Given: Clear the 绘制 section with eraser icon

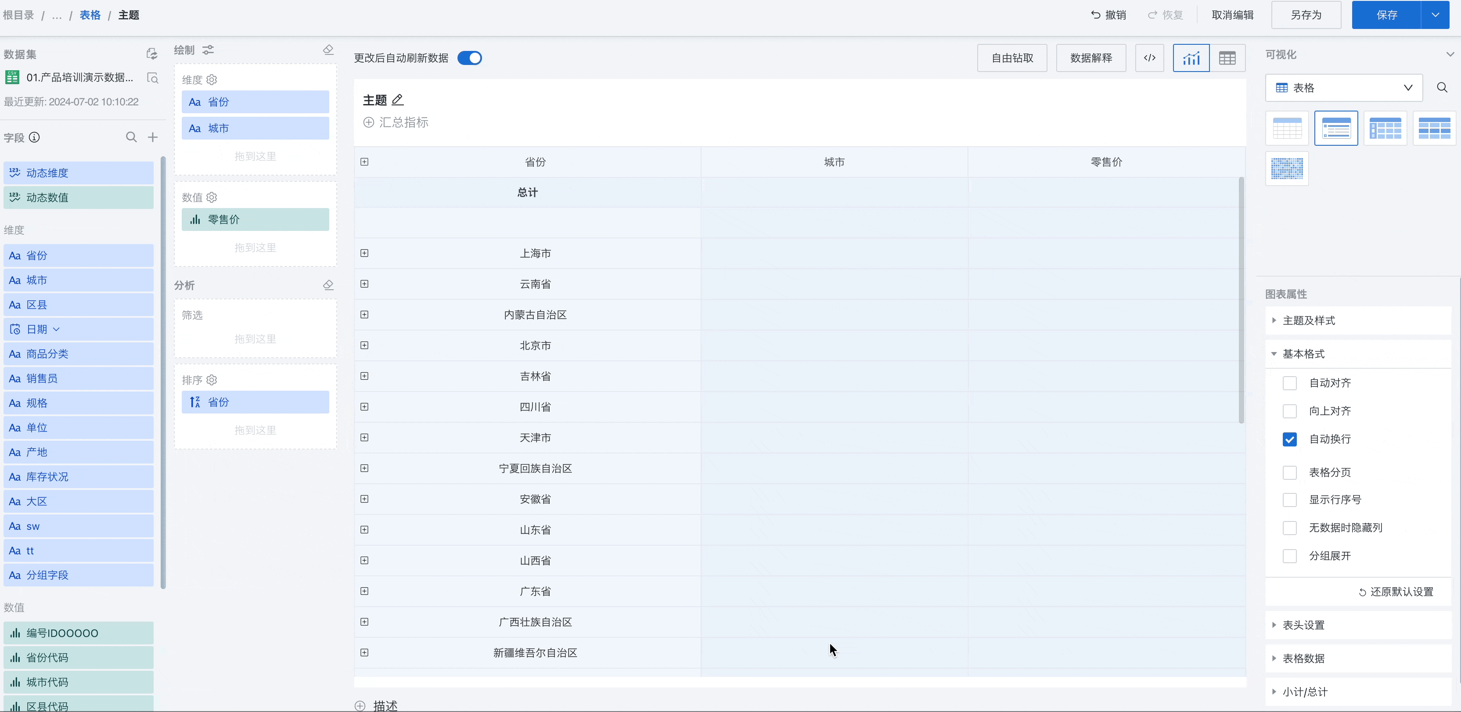Looking at the screenshot, I should point(328,50).
